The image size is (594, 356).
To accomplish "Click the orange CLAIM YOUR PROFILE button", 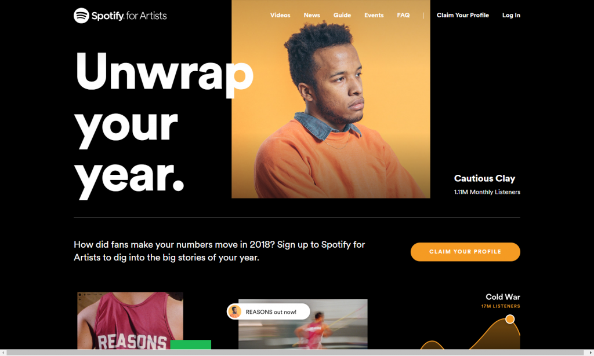I will [465, 252].
